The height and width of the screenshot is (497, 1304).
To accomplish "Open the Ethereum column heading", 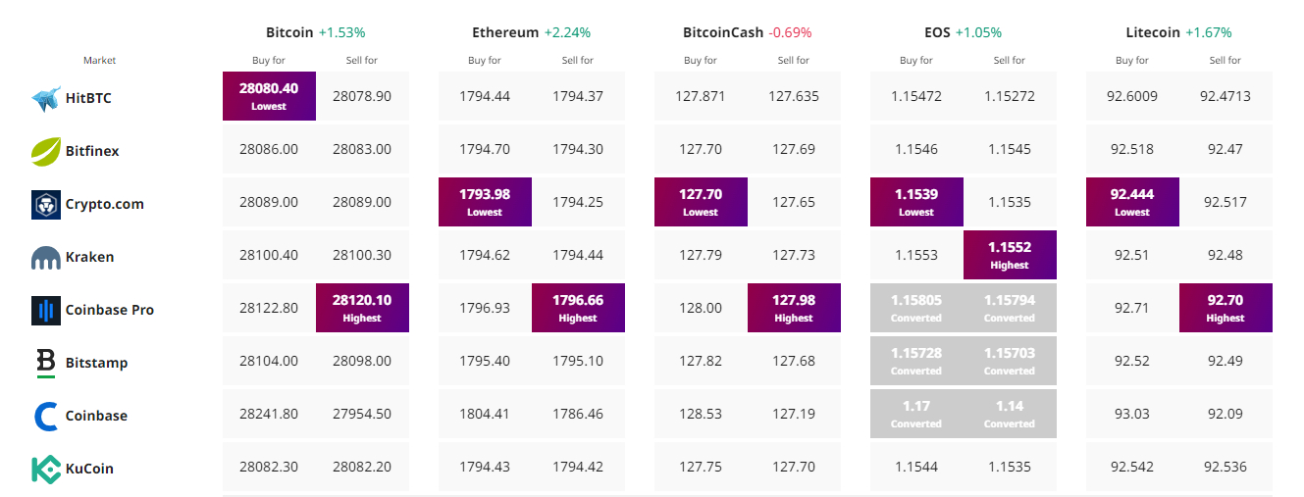I will pyautogui.click(x=505, y=32).
